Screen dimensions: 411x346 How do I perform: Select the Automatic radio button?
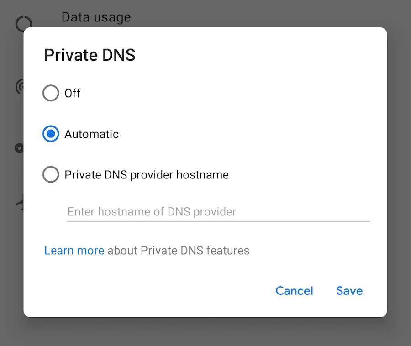[x=51, y=134]
